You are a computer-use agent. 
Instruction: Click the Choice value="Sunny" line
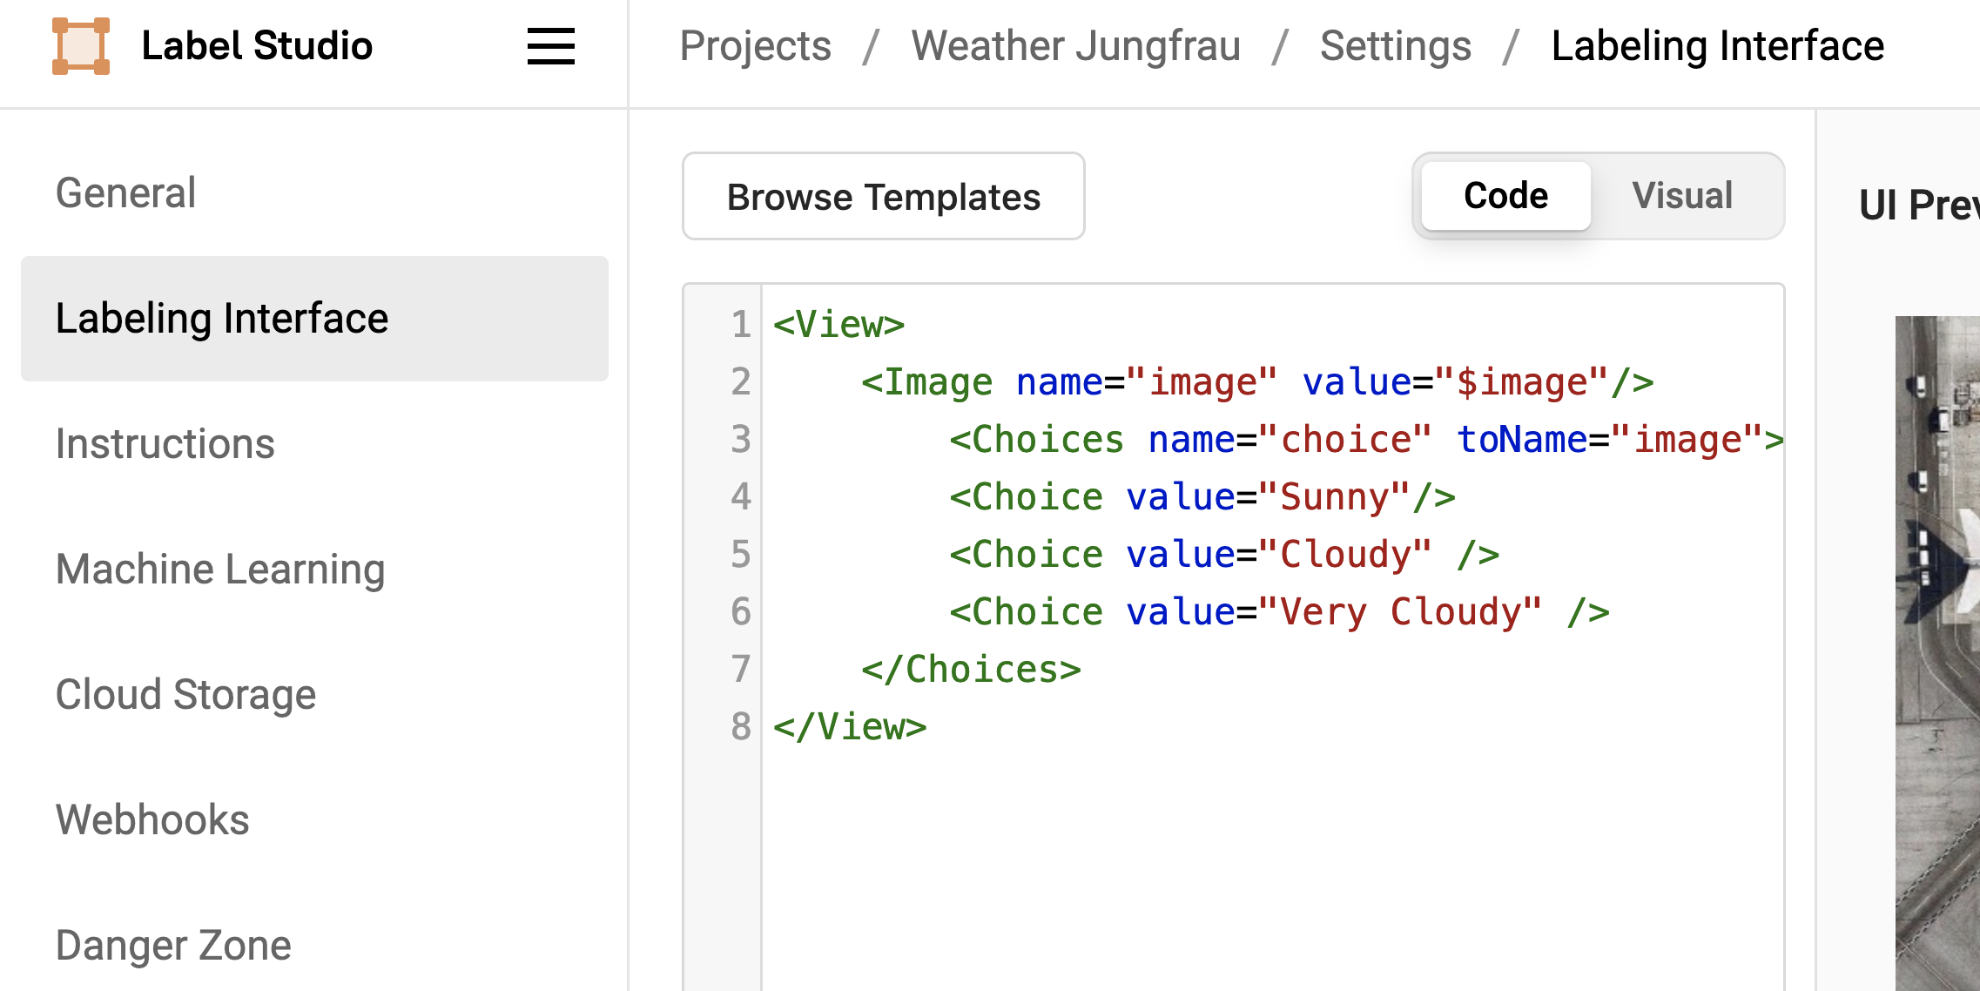click(x=1202, y=497)
